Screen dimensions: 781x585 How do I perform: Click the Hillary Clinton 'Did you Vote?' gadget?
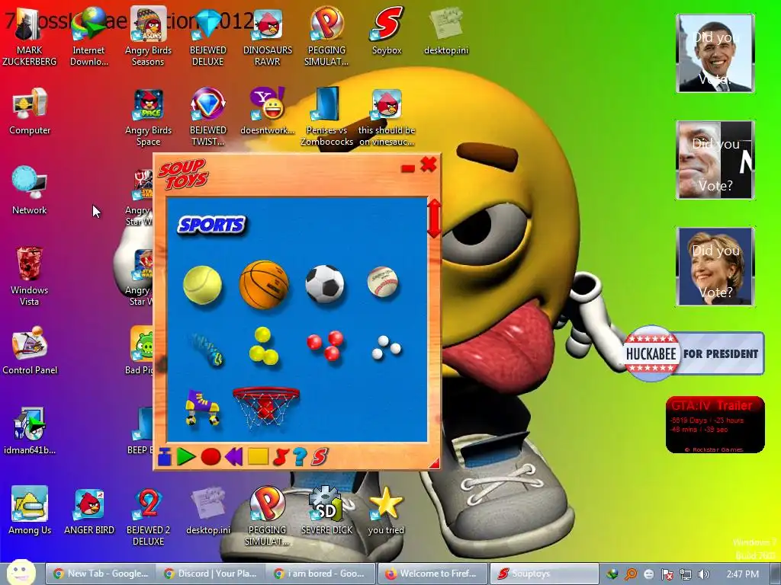[715, 267]
